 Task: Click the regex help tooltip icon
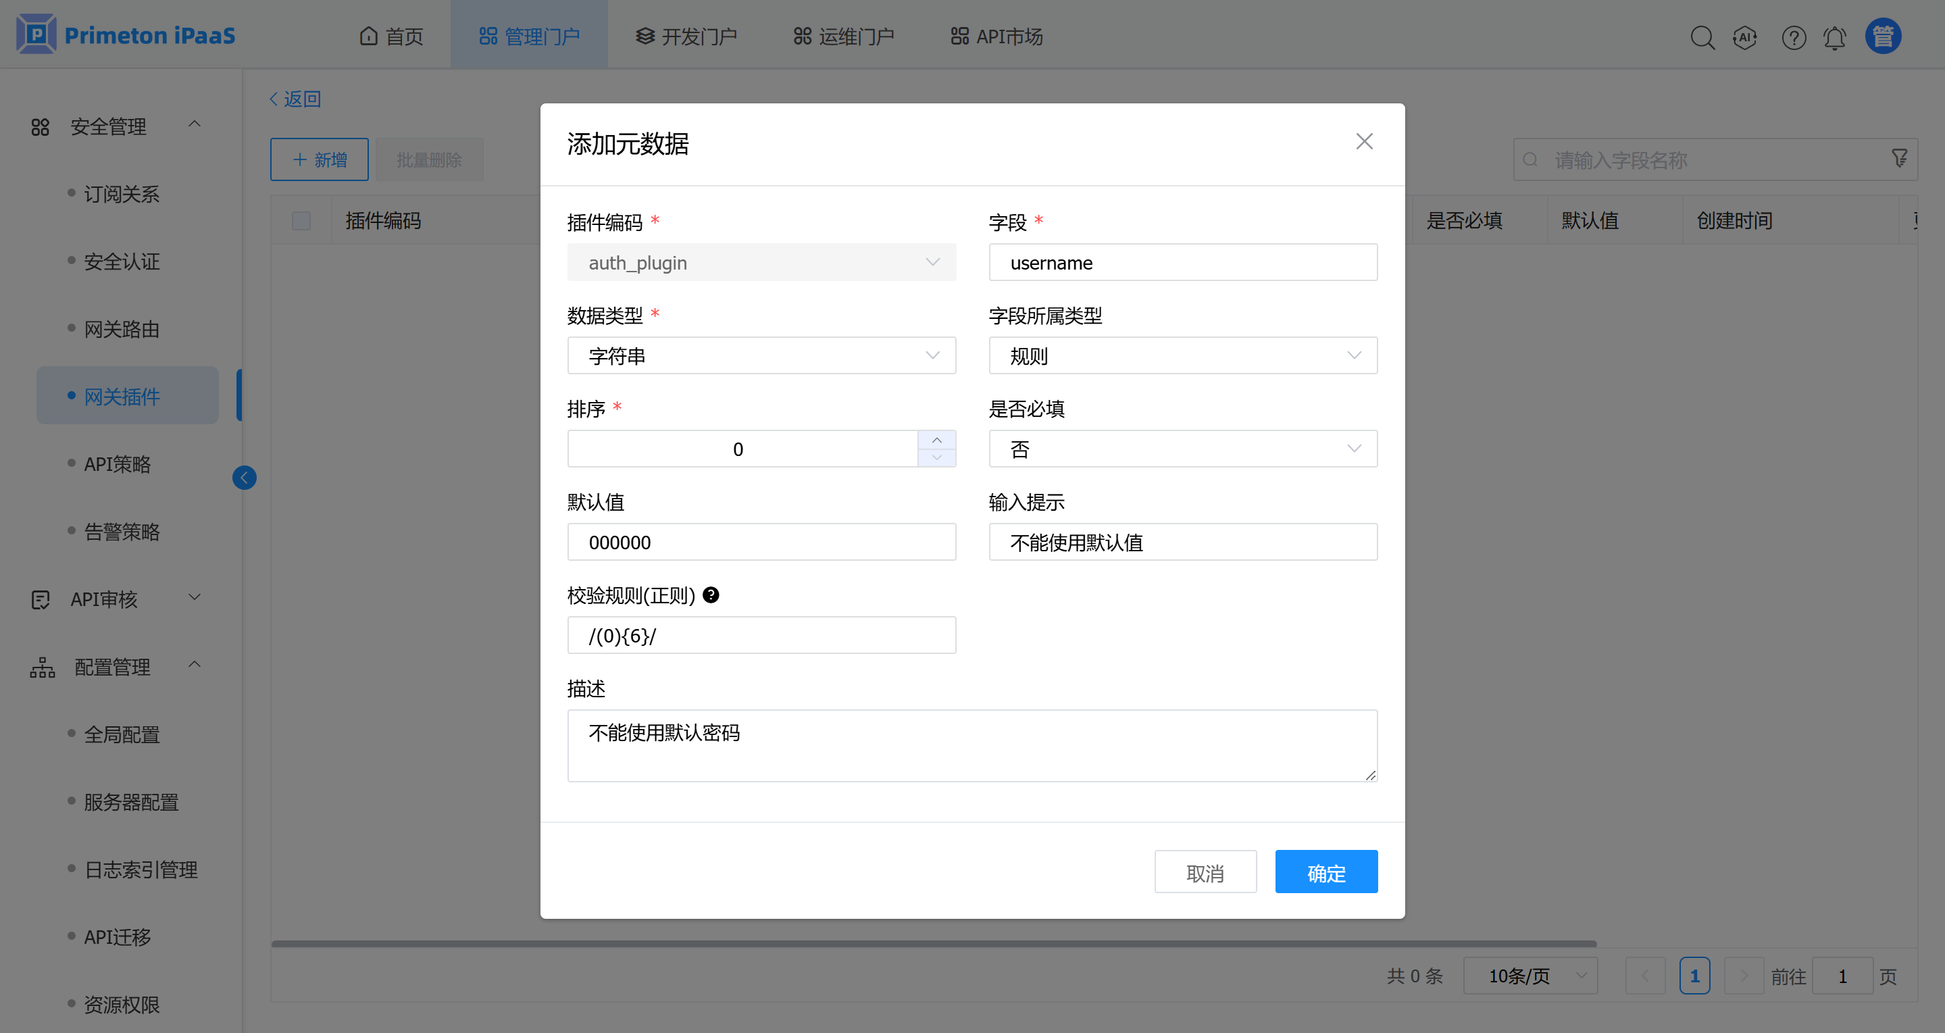click(x=711, y=595)
